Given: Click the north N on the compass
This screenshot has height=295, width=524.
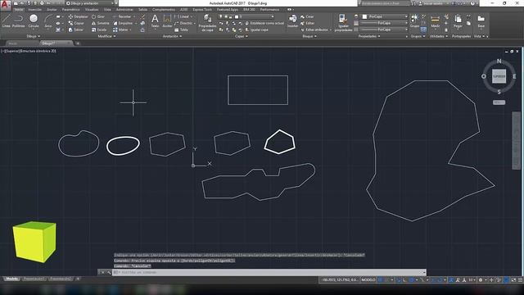Looking at the screenshot, I should (x=499, y=61).
